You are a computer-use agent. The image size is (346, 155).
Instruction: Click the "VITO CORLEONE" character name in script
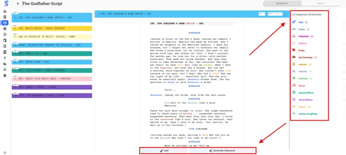pyautogui.click(x=198, y=129)
